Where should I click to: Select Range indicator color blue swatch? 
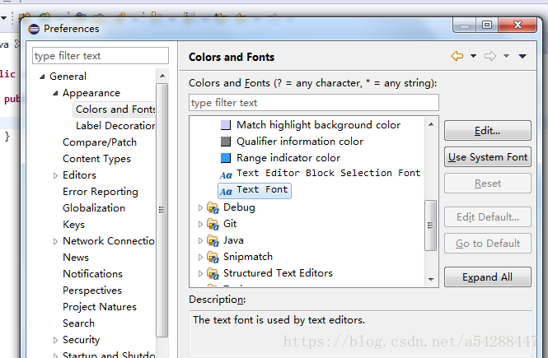click(x=226, y=158)
